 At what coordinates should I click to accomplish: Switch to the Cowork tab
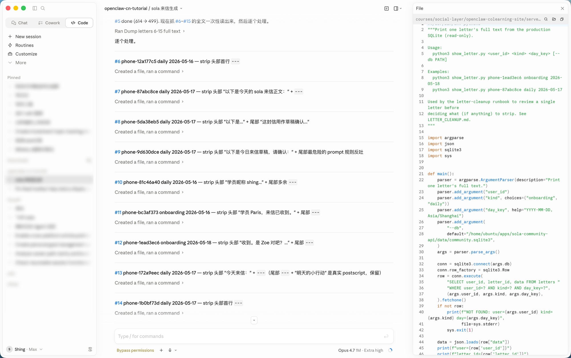point(49,23)
